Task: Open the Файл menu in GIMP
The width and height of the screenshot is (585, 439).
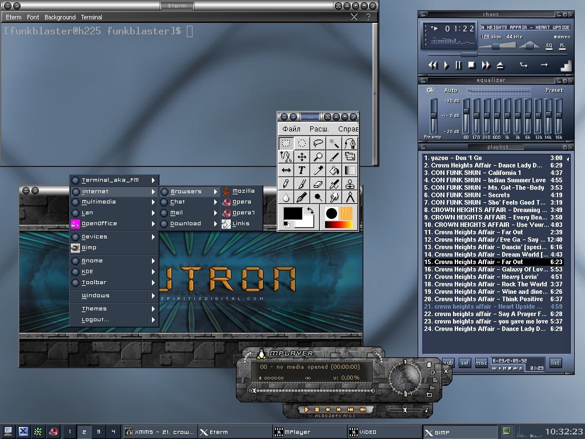Action: coord(291,129)
